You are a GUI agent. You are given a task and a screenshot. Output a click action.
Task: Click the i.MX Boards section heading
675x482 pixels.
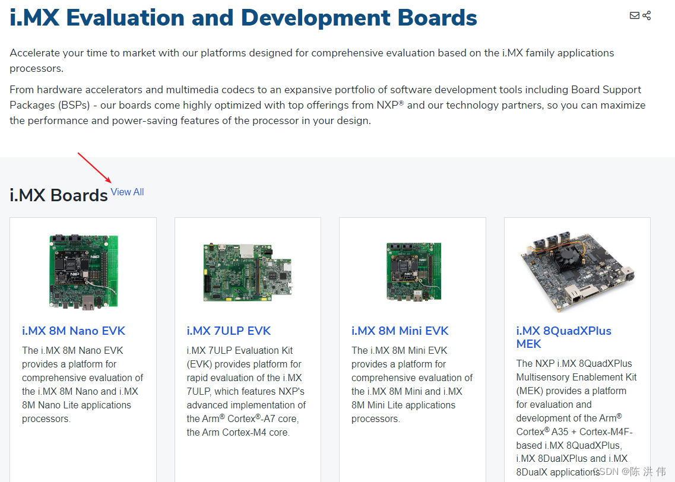(58, 195)
